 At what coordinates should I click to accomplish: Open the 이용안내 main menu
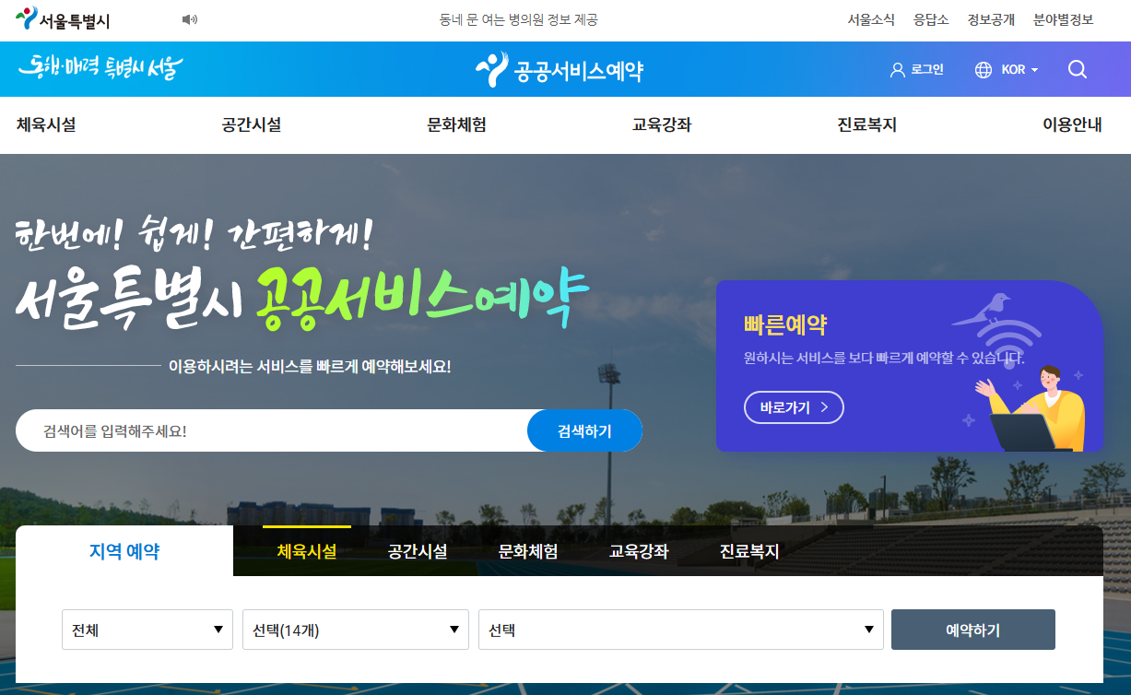click(1072, 124)
